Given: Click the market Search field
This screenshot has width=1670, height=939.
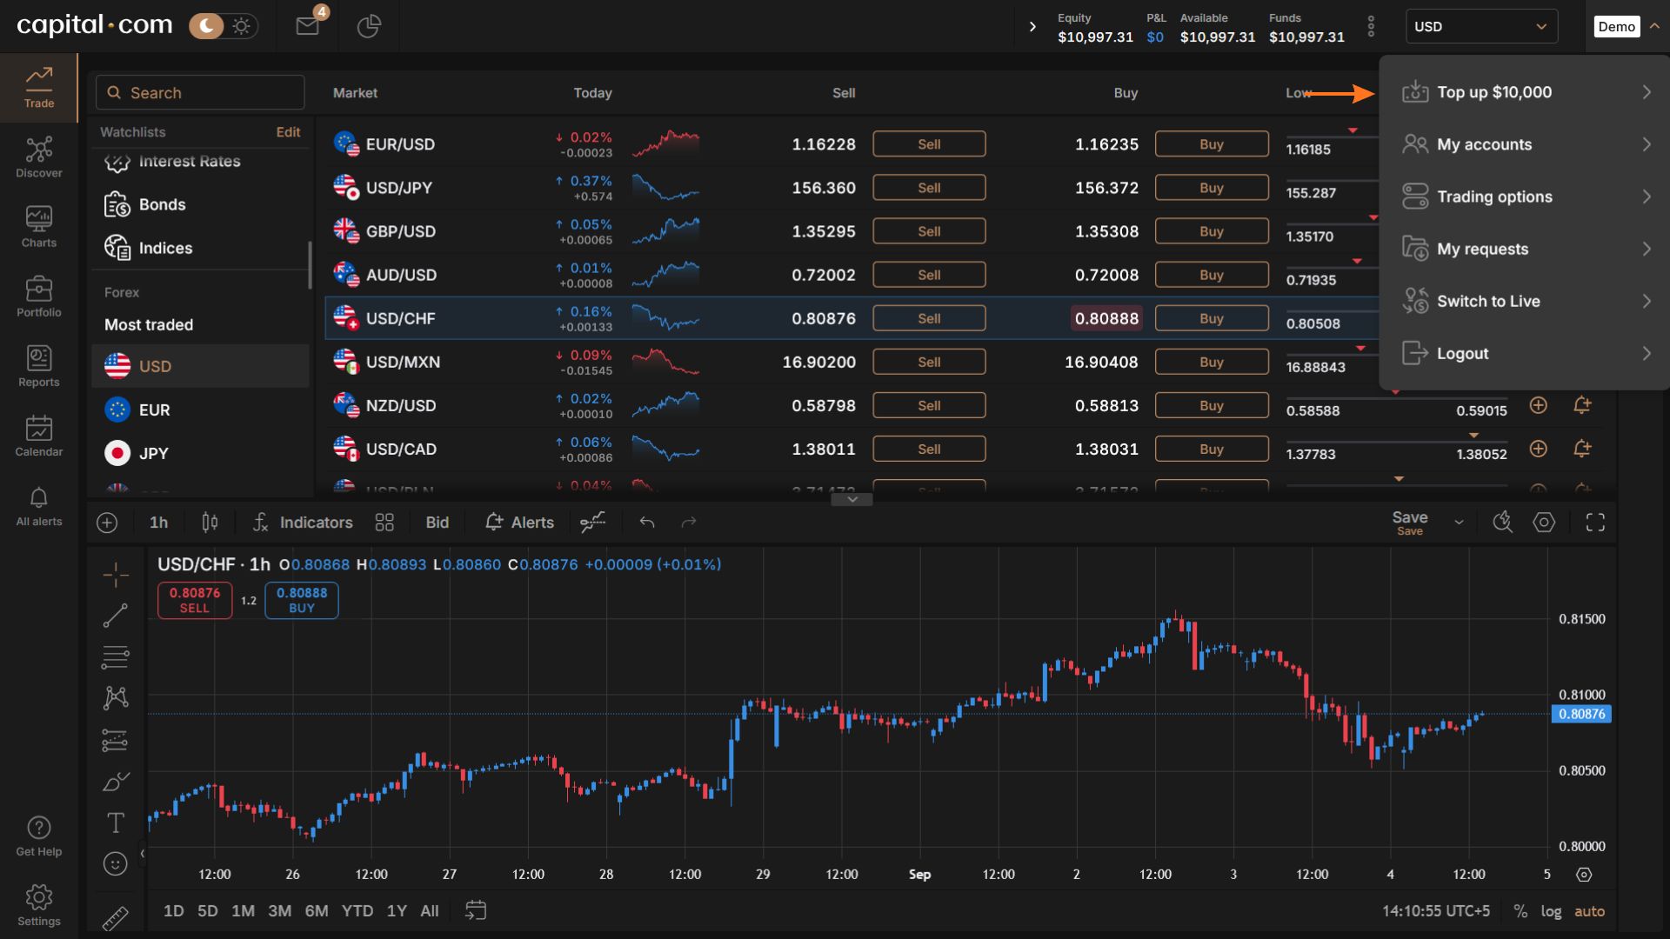Looking at the screenshot, I should [200, 92].
